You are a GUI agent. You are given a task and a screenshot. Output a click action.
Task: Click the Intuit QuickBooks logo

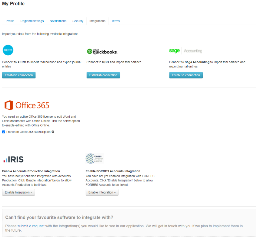102,52
